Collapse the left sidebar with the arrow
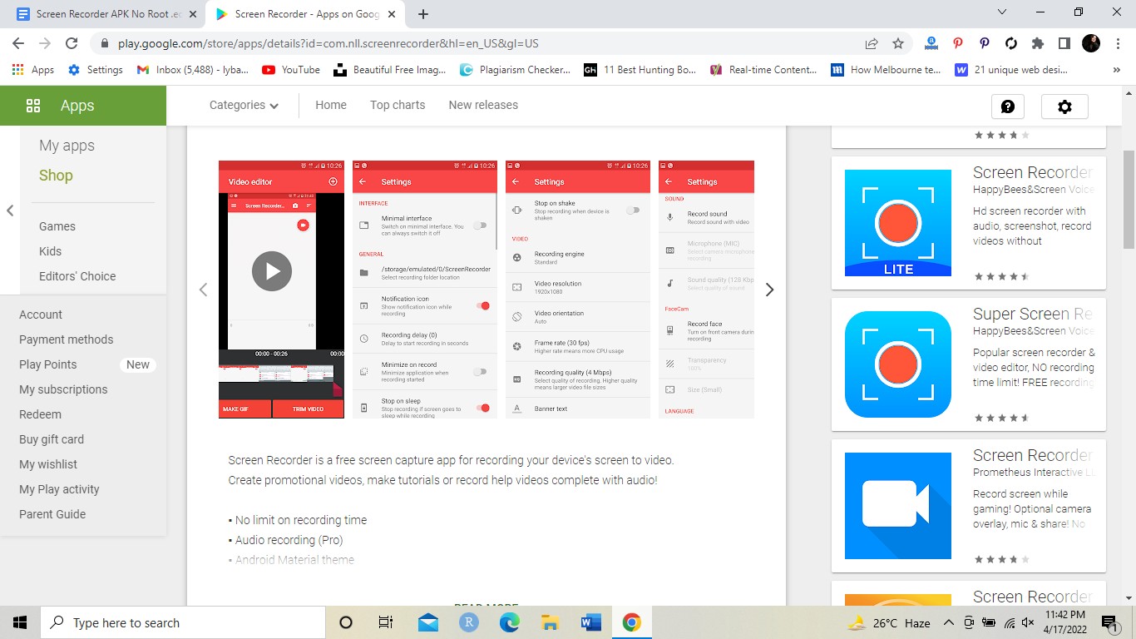The height and width of the screenshot is (639, 1136). click(10, 211)
